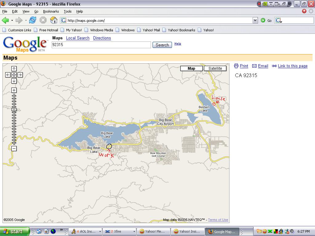
Task: Open the address bar URL history dropdown
Action: [255, 21]
